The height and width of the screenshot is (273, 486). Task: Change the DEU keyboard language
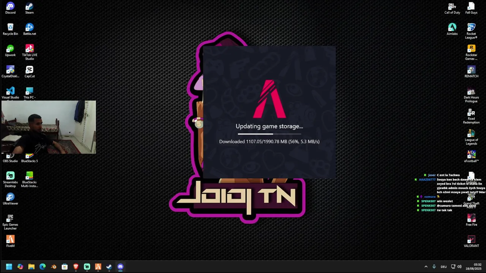point(443,267)
